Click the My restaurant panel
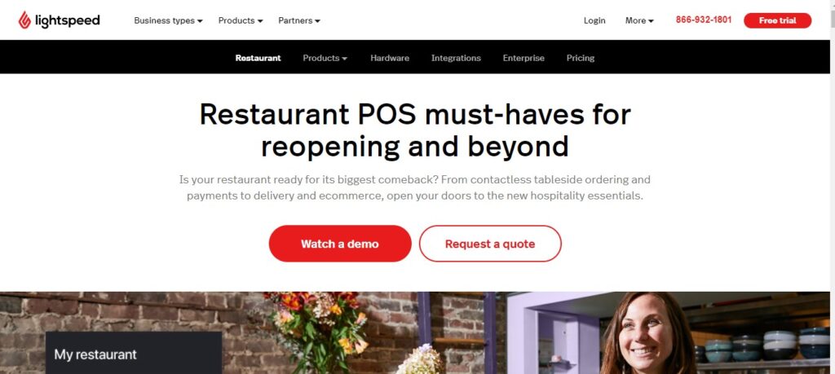 134,353
